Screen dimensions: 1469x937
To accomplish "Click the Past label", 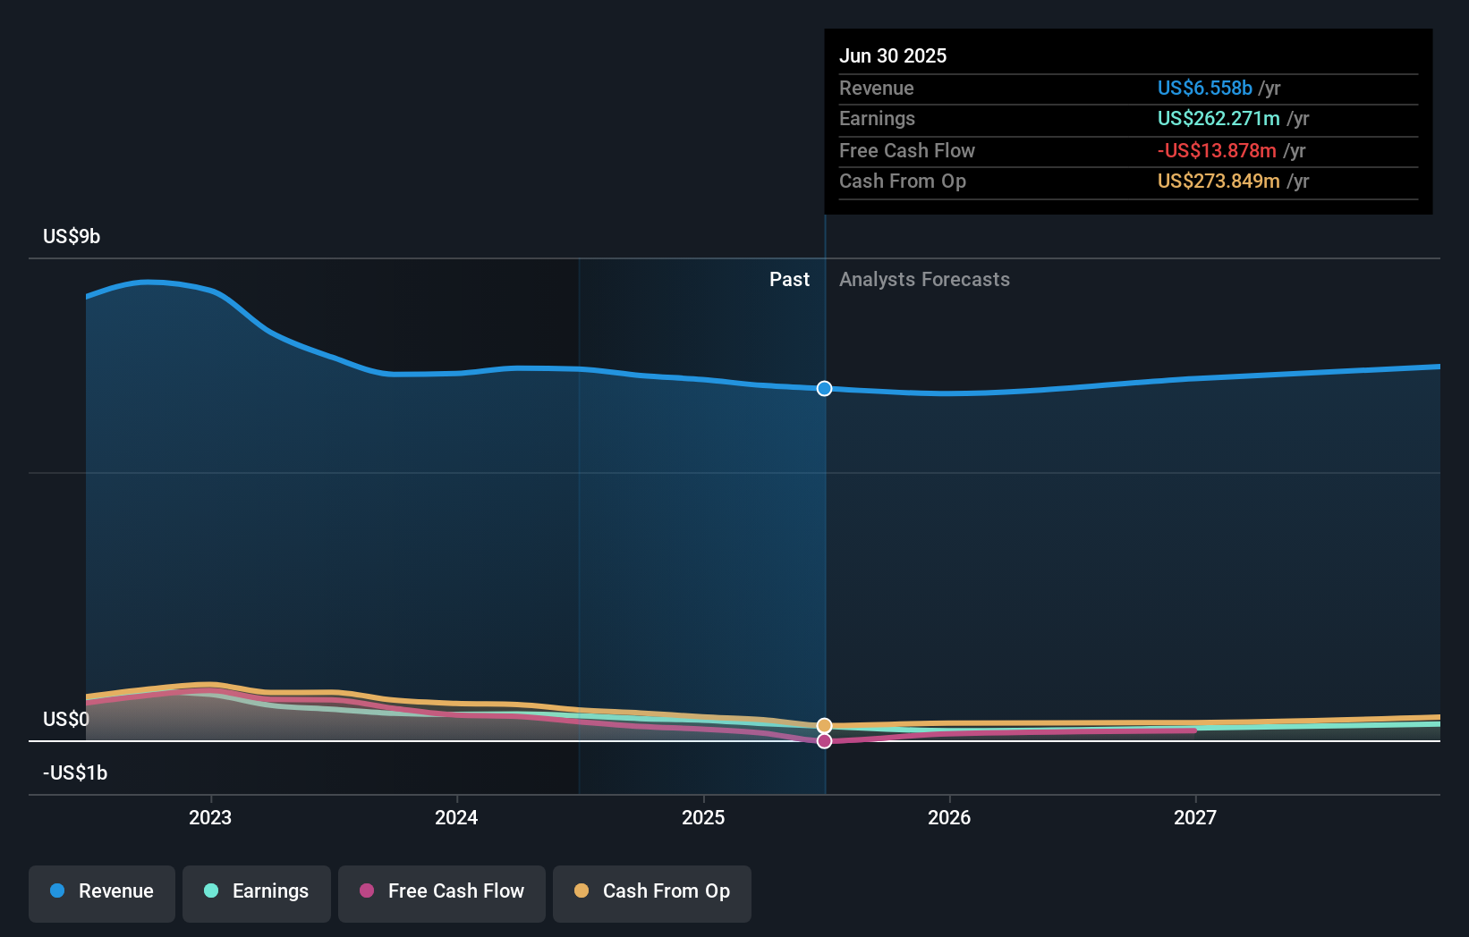I will point(789,279).
